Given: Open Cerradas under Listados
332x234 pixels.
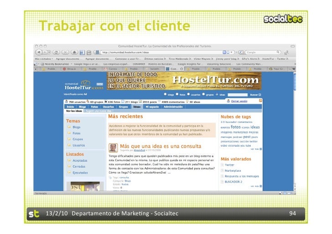Looking at the screenshot, I should 79,166.
